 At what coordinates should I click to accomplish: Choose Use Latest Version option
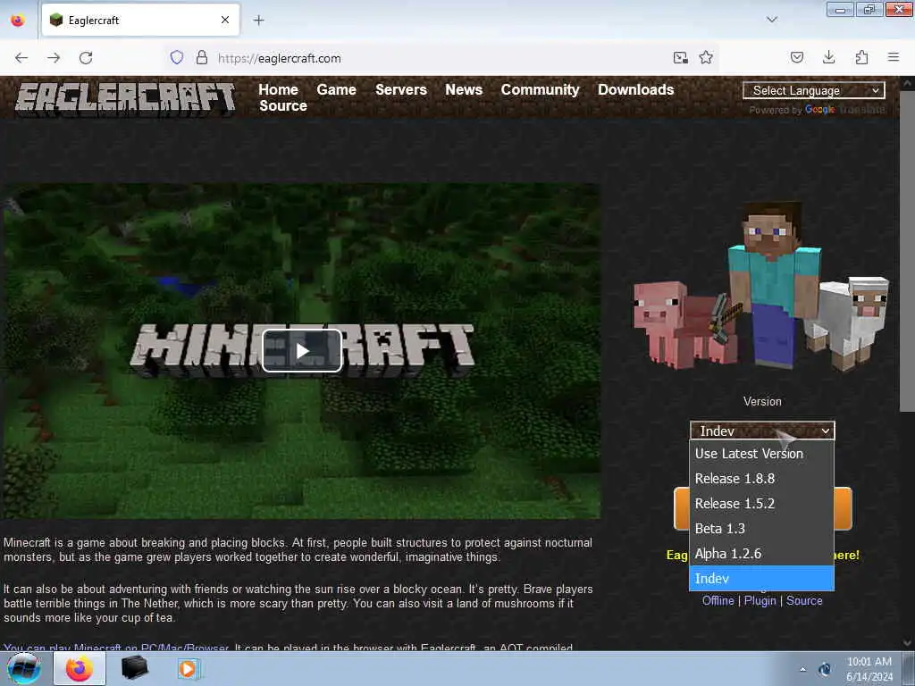pos(762,453)
